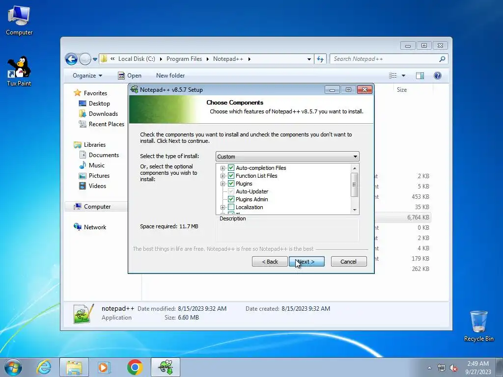Open Pictures library
Image resolution: width=503 pixels, height=377 pixels.
click(99, 176)
